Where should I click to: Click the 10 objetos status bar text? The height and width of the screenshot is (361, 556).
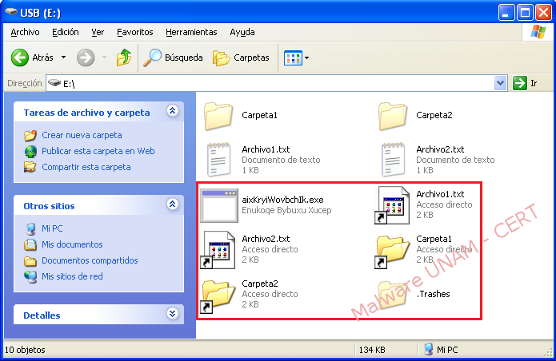[x=25, y=350]
